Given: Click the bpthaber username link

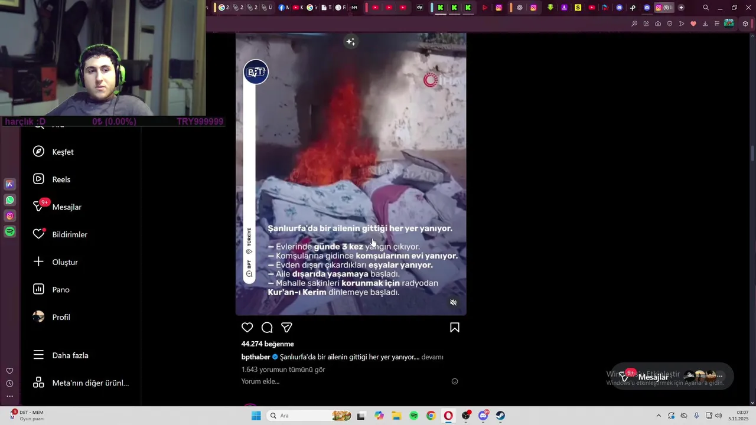Looking at the screenshot, I should tap(256, 357).
